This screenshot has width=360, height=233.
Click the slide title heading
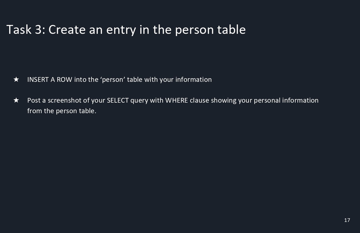126,30
